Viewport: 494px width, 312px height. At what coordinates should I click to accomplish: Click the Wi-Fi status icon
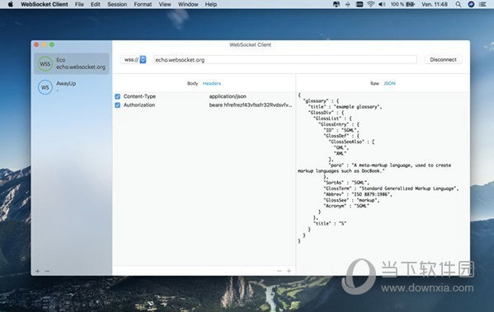370,4
